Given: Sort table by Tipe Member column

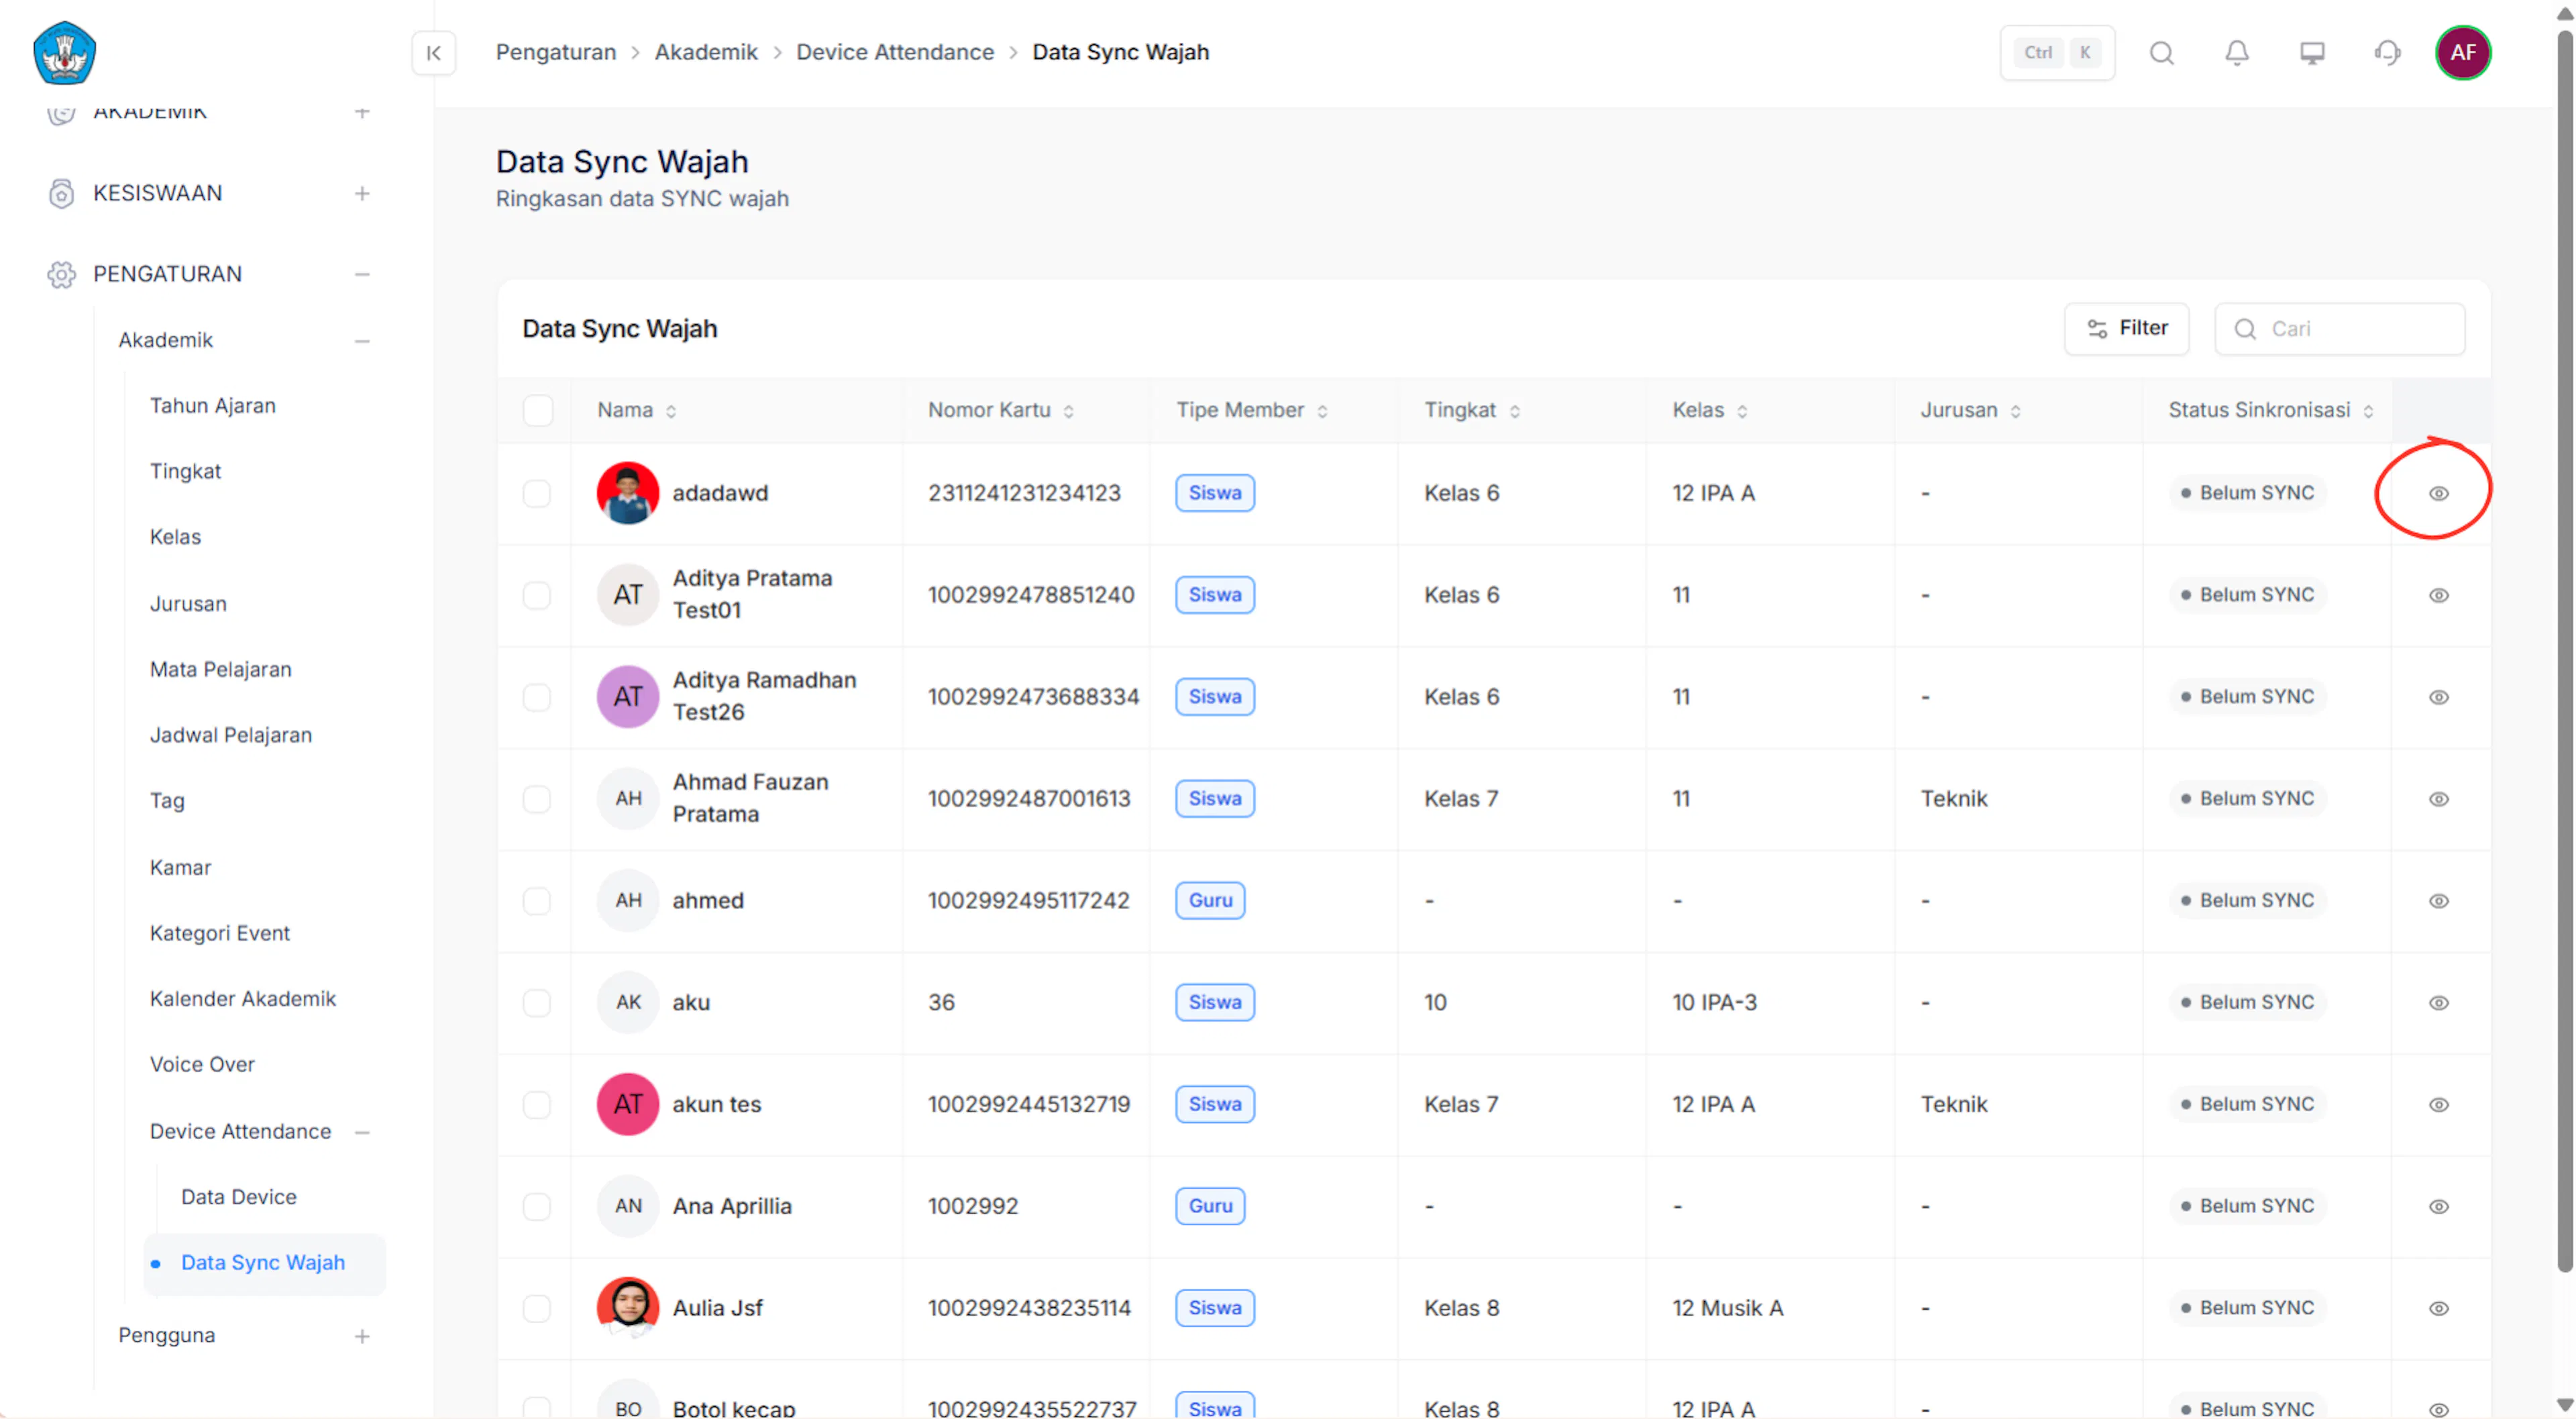Looking at the screenshot, I should pyautogui.click(x=1321, y=412).
